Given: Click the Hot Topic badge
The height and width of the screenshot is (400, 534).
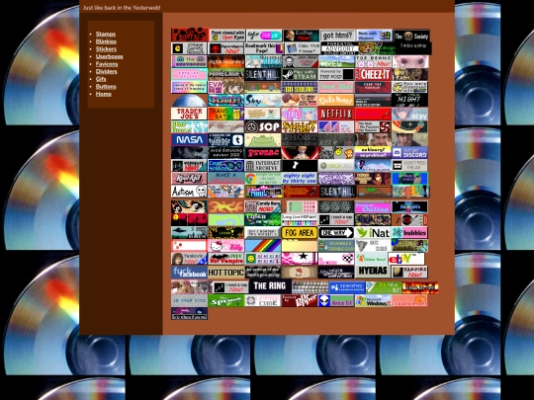Looking at the screenshot, I should [x=226, y=273].
